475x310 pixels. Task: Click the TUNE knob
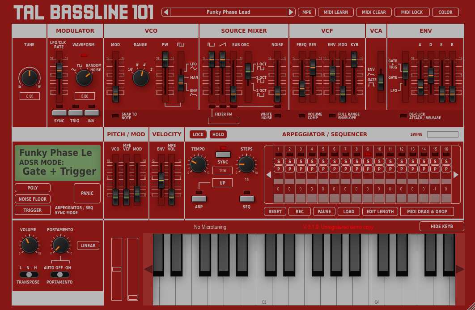tap(30, 77)
